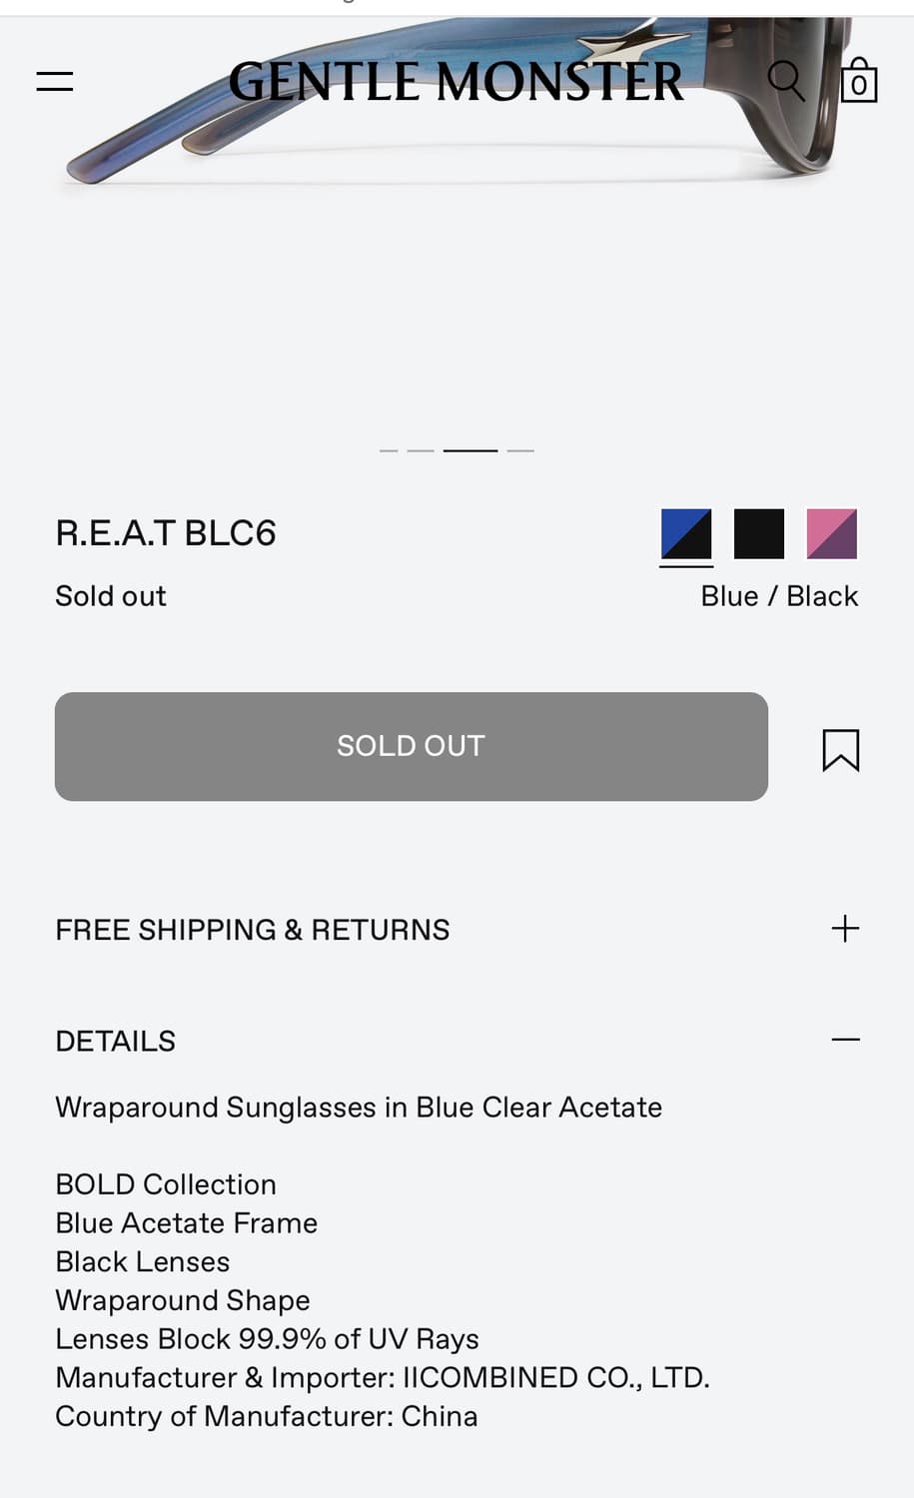Bookmark the product with the save icon

pyautogui.click(x=841, y=750)
